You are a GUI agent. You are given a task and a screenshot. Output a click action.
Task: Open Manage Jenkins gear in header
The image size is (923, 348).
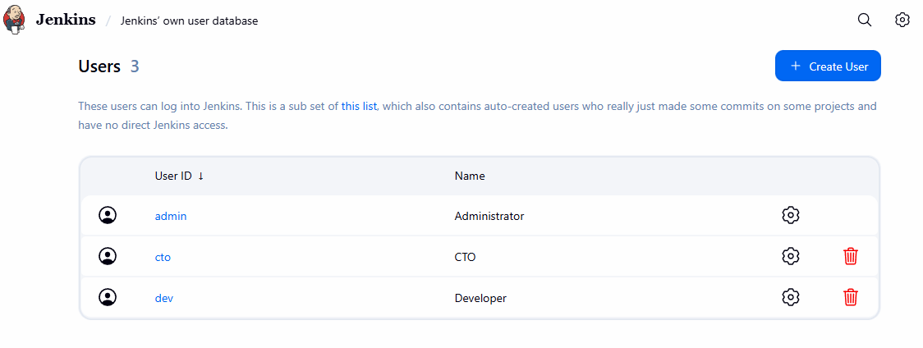(x=902, y=20)
